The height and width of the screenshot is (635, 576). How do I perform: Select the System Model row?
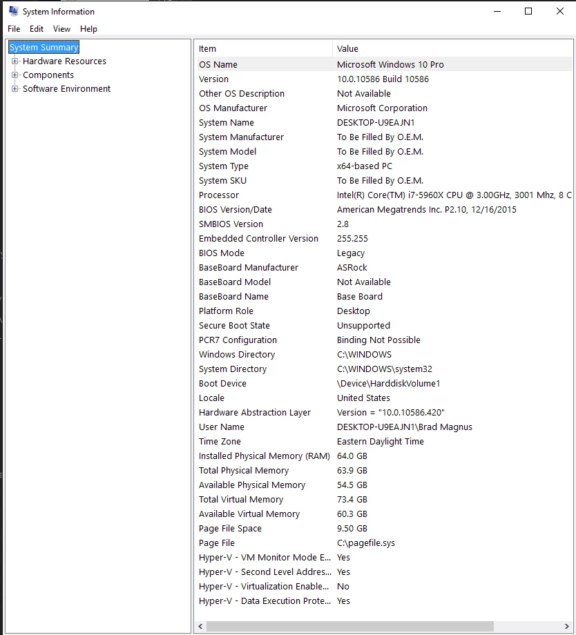point(383,151)
